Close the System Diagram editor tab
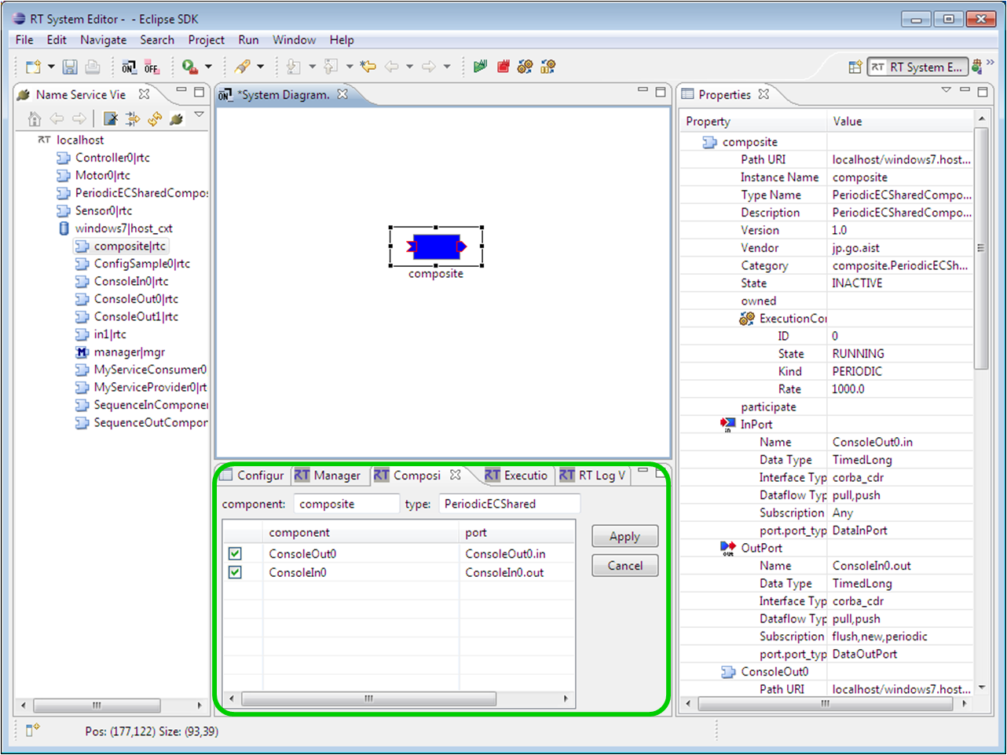 click(x=342, y=94)
